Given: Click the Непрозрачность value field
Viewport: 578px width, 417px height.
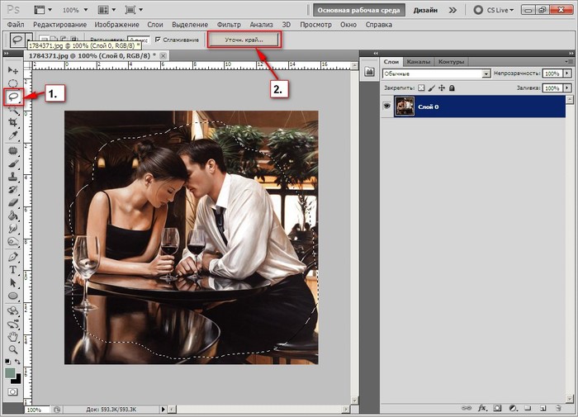Looking at the screenshot, I should pyautogui.click(x=552, y=73).
